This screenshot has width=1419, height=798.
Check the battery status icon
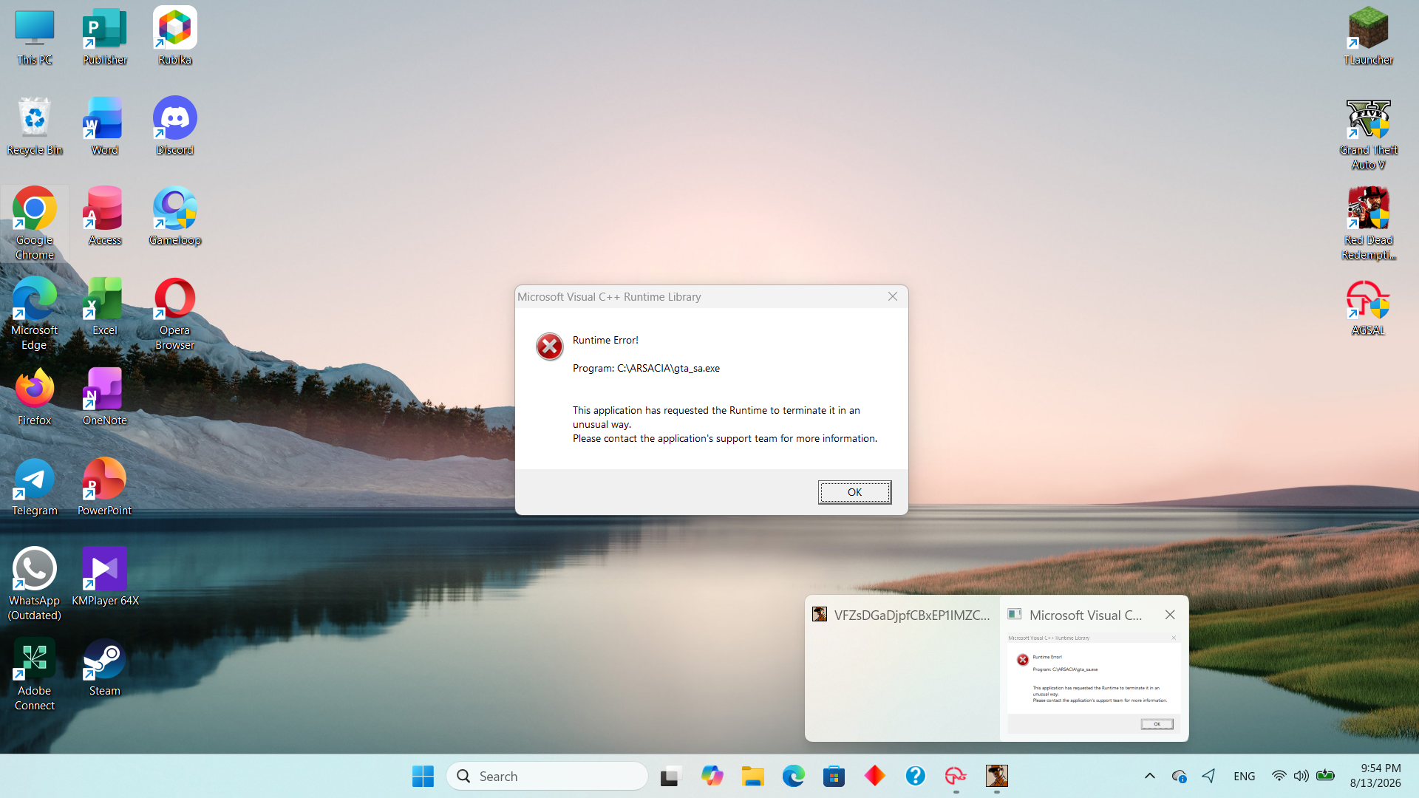1325,776
